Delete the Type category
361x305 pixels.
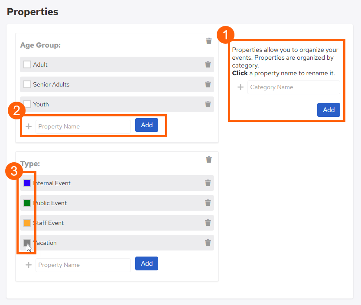(x=208, y=160)
